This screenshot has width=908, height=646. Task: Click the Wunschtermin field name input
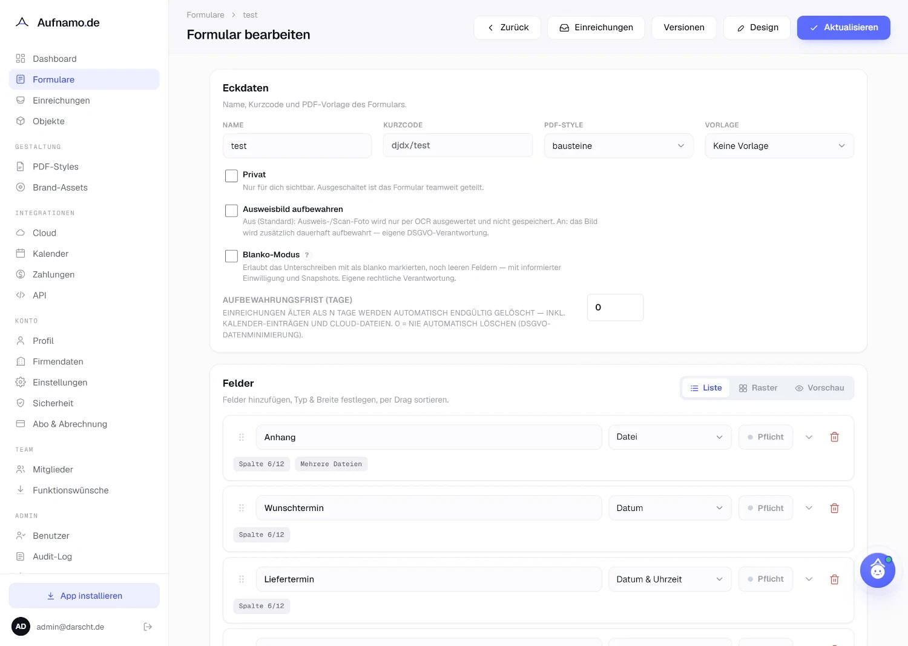tap(429, 508)
